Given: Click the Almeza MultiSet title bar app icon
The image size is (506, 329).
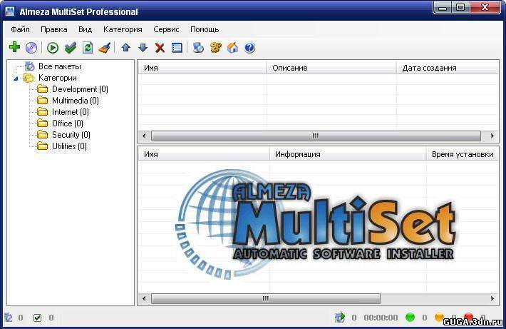Looking at the screenshot, I should [x=10, y=11].
